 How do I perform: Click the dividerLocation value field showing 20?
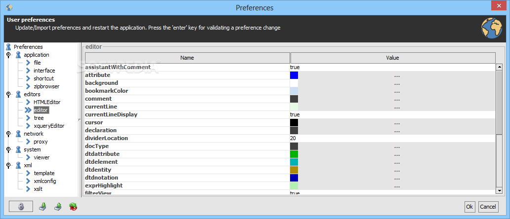(392, 138)
